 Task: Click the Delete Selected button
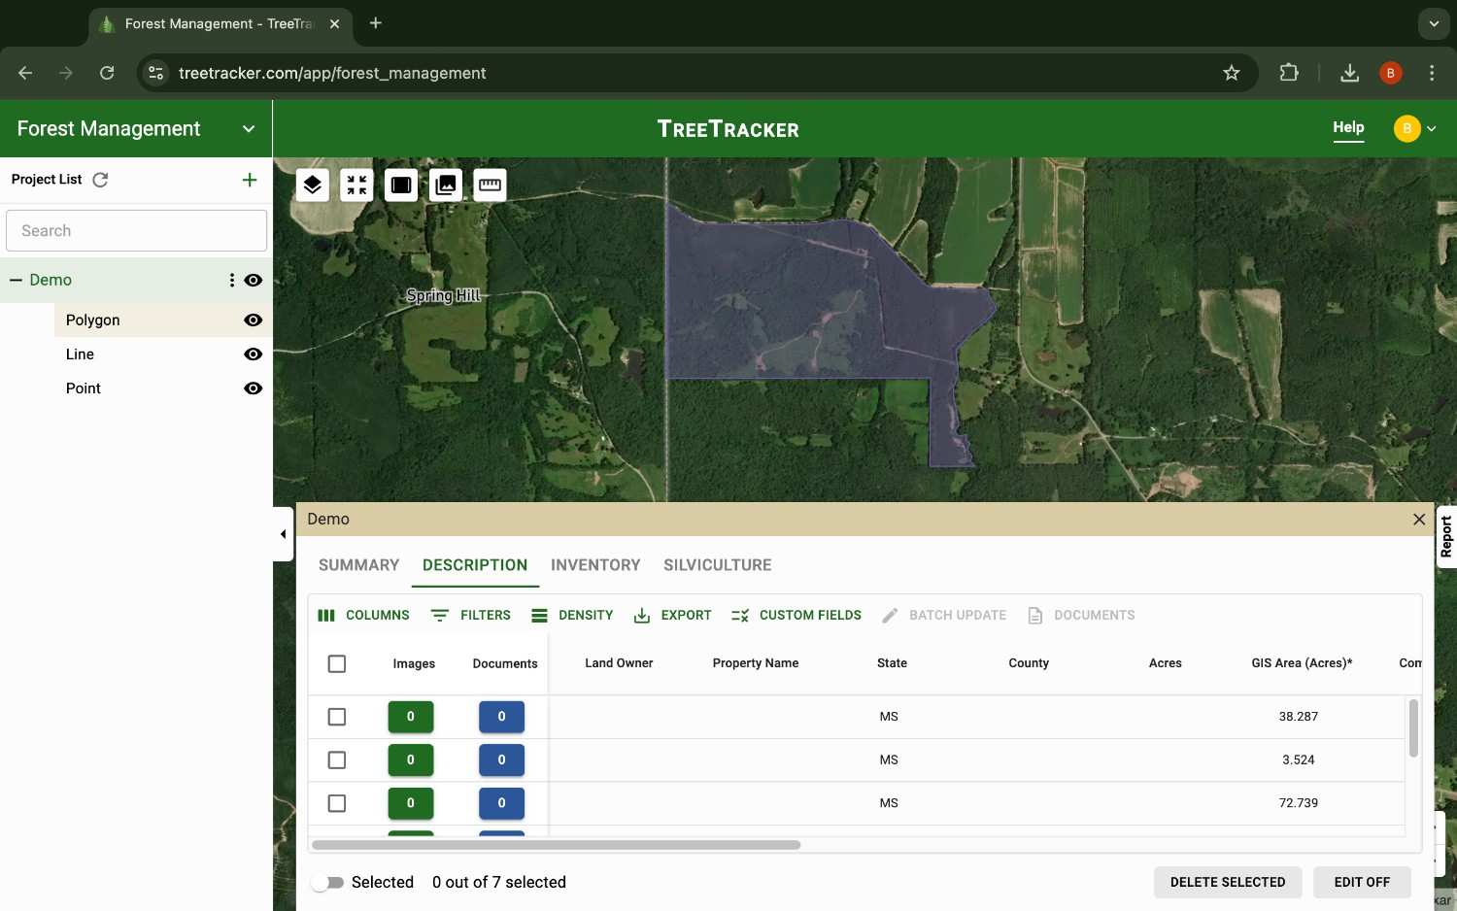pos(1227,882)
